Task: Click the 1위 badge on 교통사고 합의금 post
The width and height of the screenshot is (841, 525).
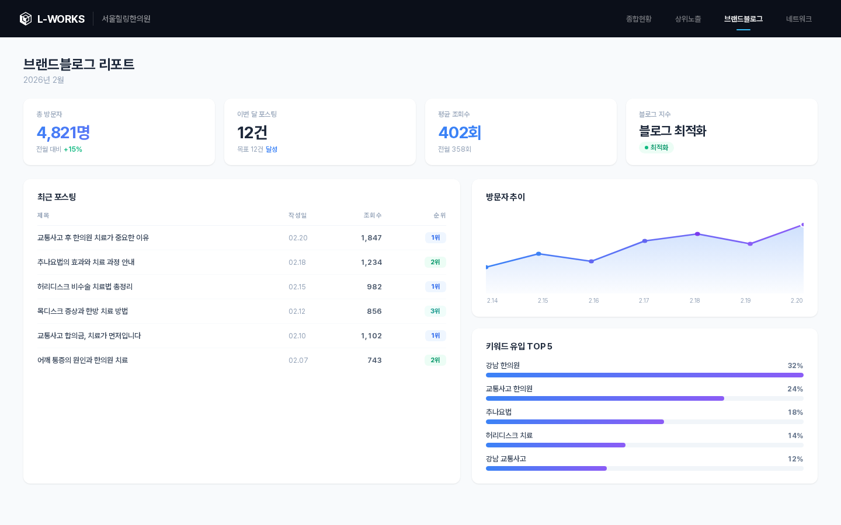Action: (435, 335)
